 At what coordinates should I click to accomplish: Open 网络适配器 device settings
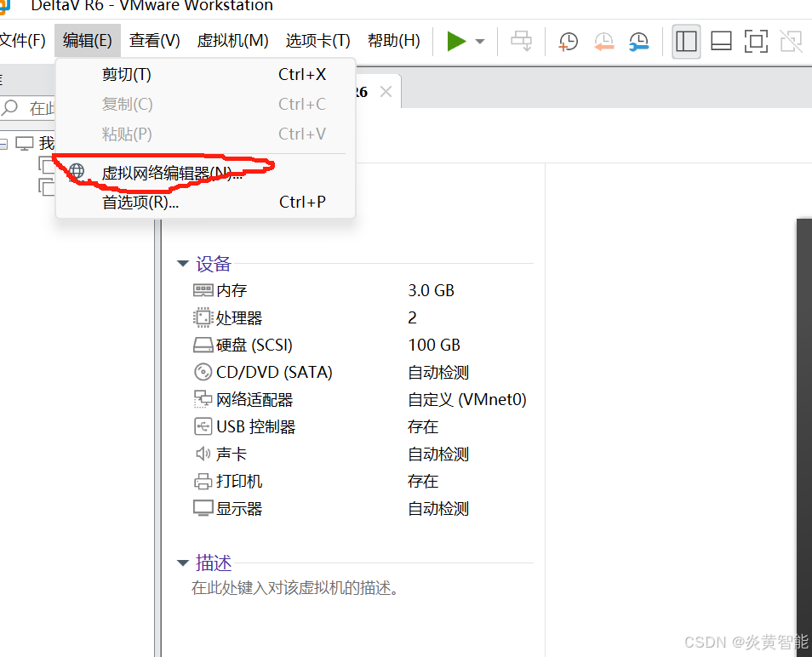click(254, 400)
